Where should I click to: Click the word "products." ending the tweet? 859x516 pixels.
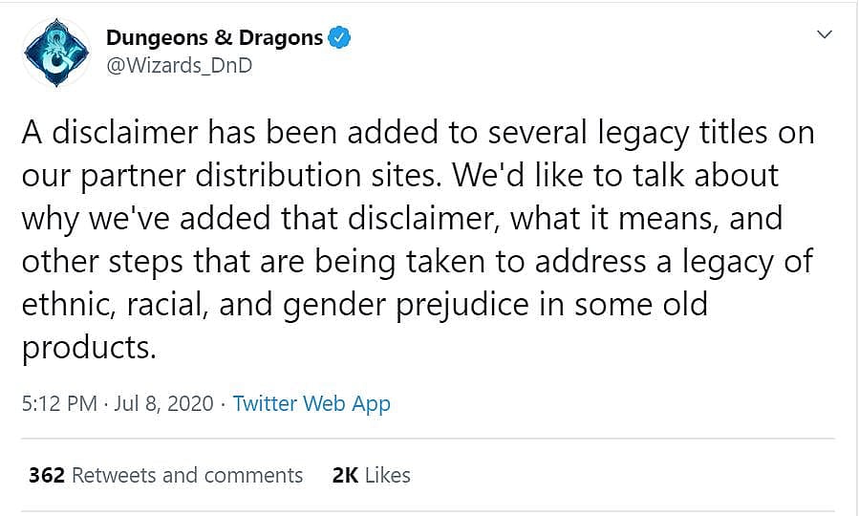pyautogui.click(x=88, y=348)
